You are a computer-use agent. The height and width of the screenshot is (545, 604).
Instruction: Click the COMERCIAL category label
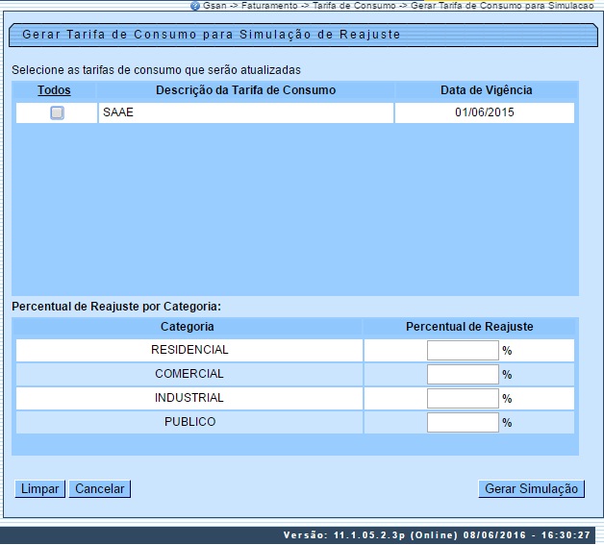tap(189, 374)
